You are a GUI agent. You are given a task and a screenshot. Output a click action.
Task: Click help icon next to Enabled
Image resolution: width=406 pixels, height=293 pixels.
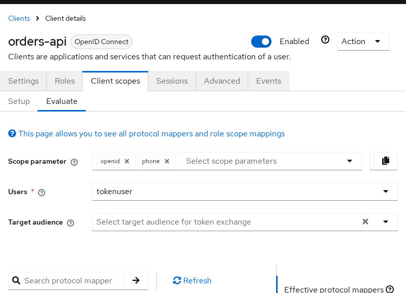pyautogui.click(x=325, y=40)
